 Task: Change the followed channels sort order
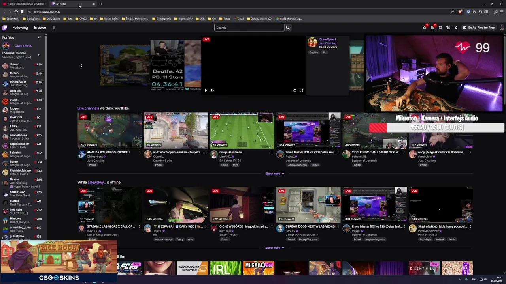(x=39, y=55)
